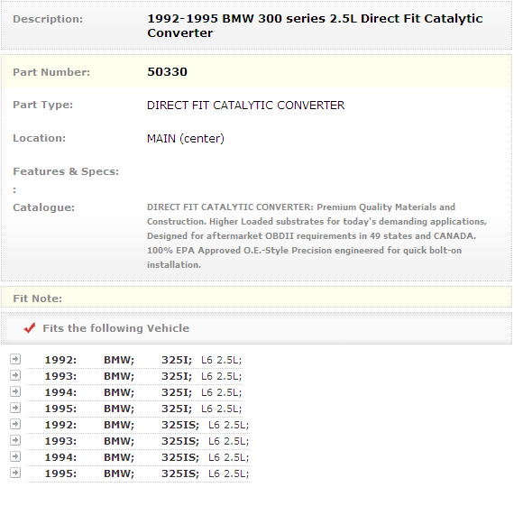Click the 1993 BMW 325IS L6 2.5L row text
Image resolution: width=514 pixels, height=524 pixels.
[x=147, y=441]
